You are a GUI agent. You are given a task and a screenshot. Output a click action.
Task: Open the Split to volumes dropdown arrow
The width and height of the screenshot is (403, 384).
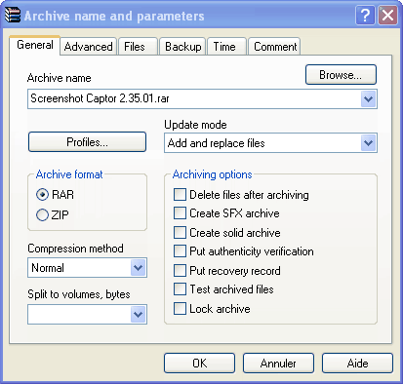pos(139,315)
